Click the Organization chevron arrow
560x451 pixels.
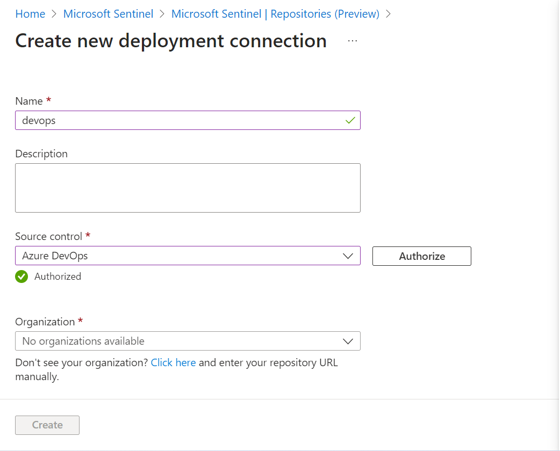click(x=348, y=341)
